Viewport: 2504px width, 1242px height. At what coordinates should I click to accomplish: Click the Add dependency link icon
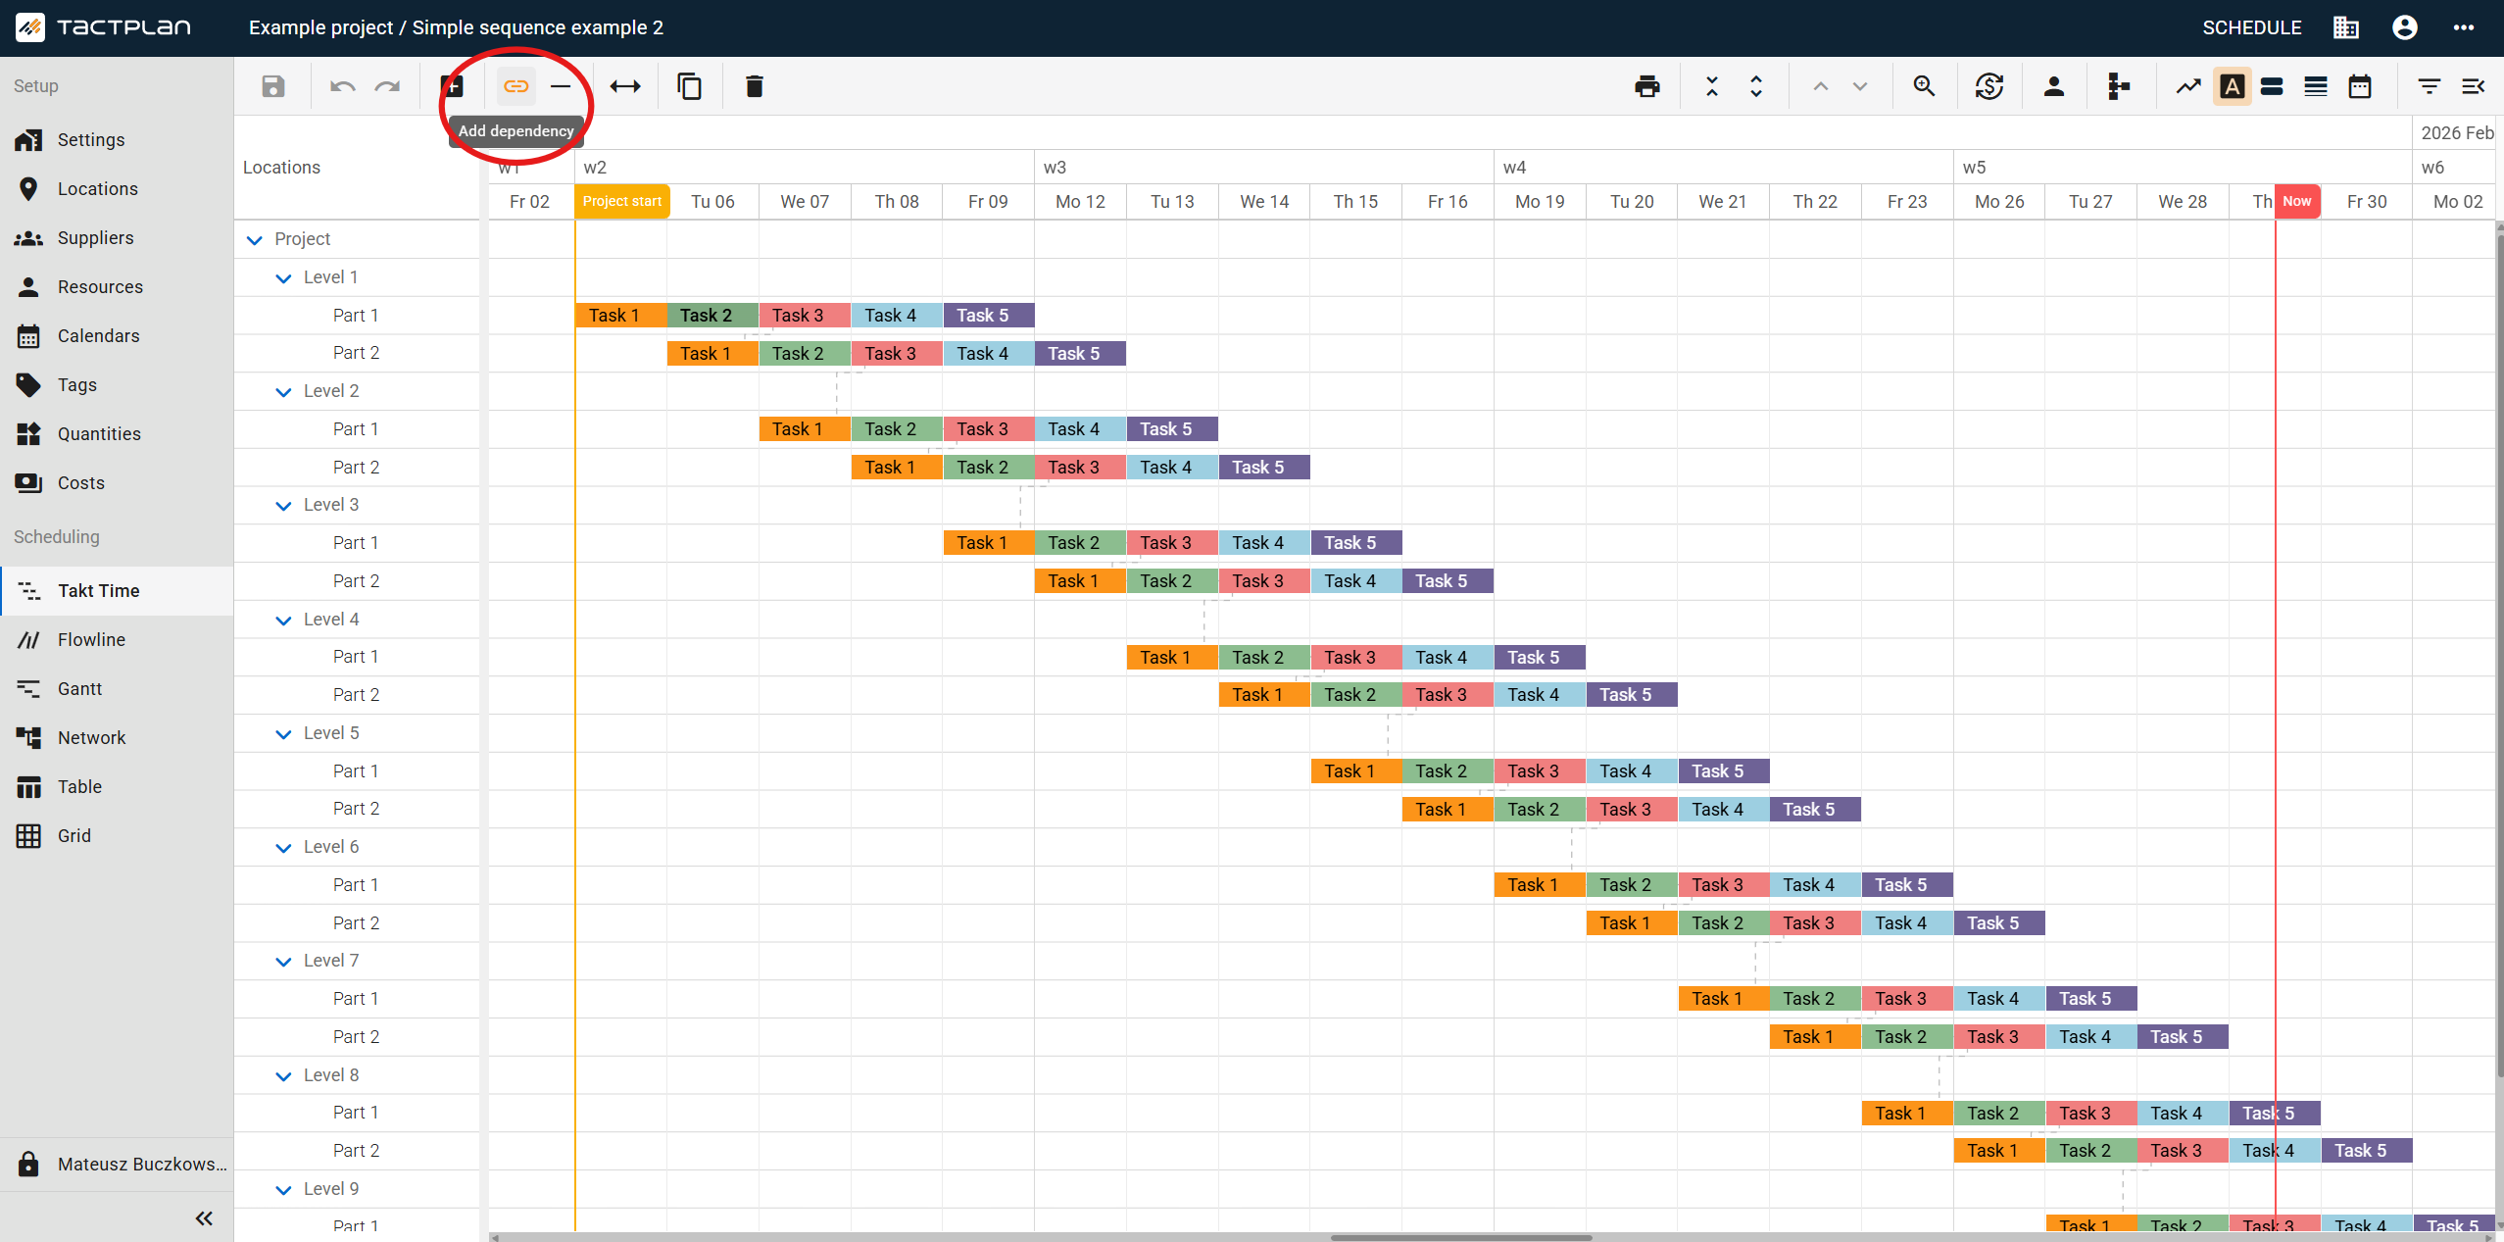pyautogui.click(x=516, y=86)
